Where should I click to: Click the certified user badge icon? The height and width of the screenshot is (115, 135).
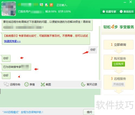[x=41, y=5]
